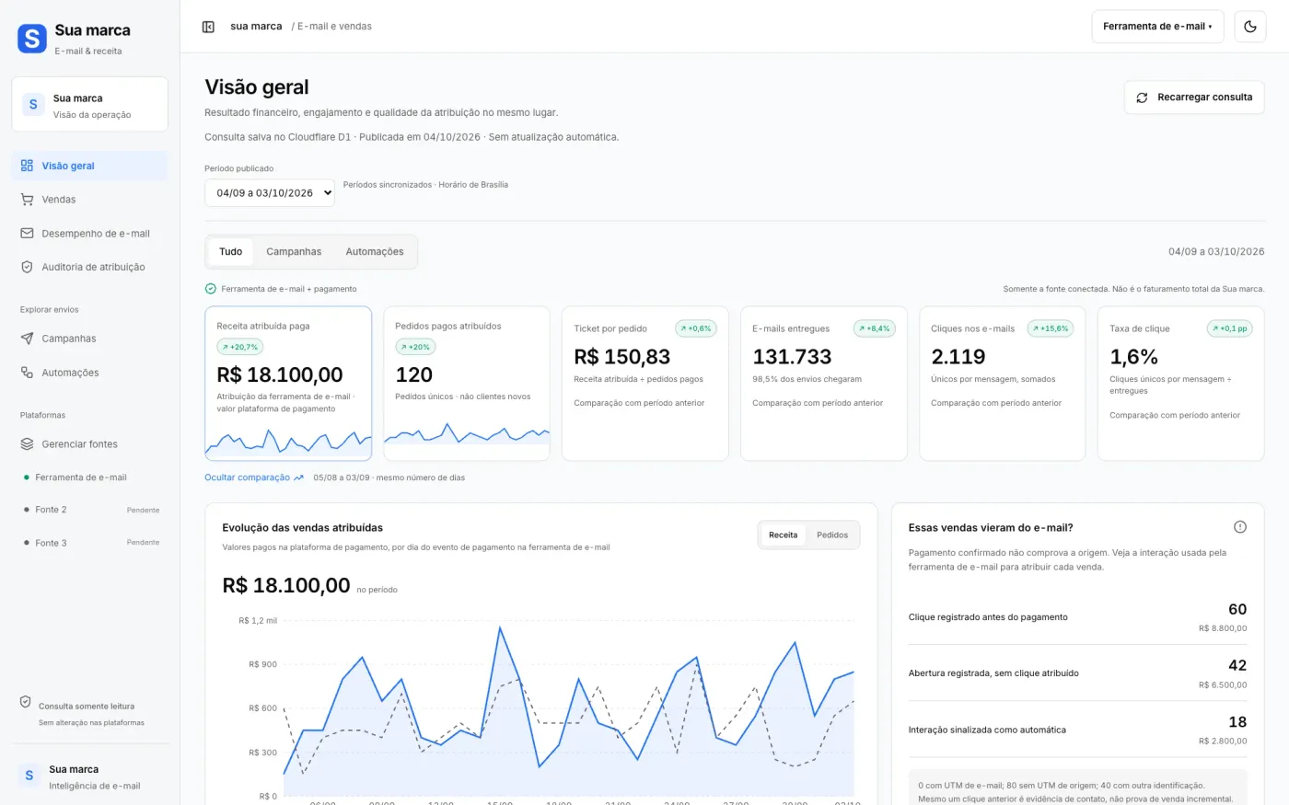1289x805 pixels.
Task: Open Desempenho de e-mail page
Action: [89, 234]
